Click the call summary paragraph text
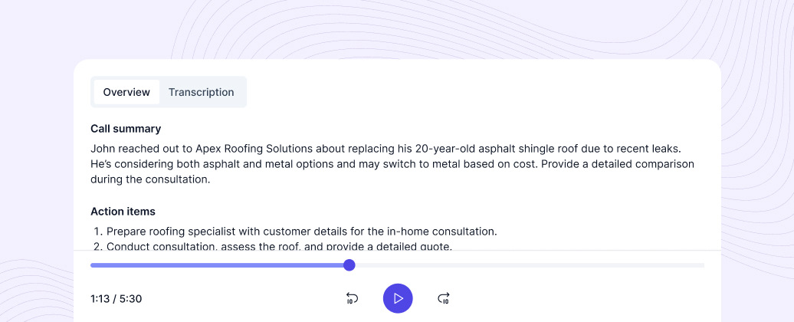The image size is (794, 322). (392, 164)
